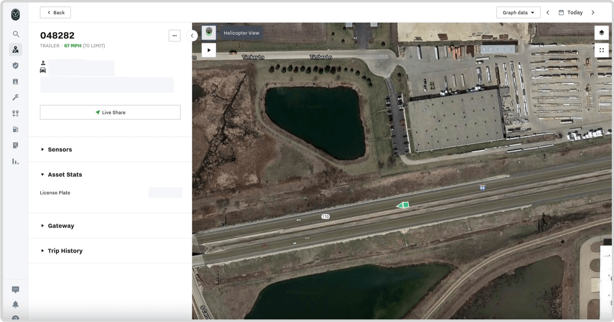Go to previous day arrow
This screenshot has height=322, width=614.
548,12
